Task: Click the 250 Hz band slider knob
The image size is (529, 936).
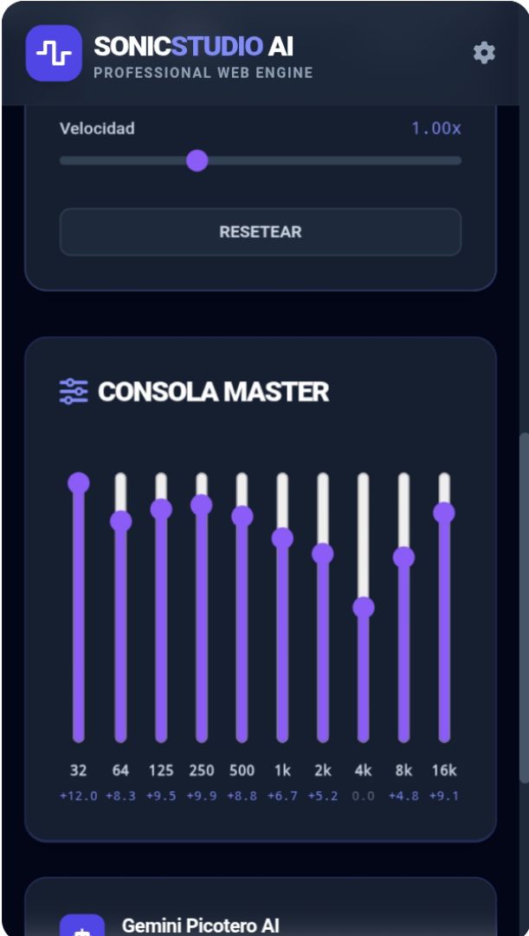Action: tap(202, 504)
